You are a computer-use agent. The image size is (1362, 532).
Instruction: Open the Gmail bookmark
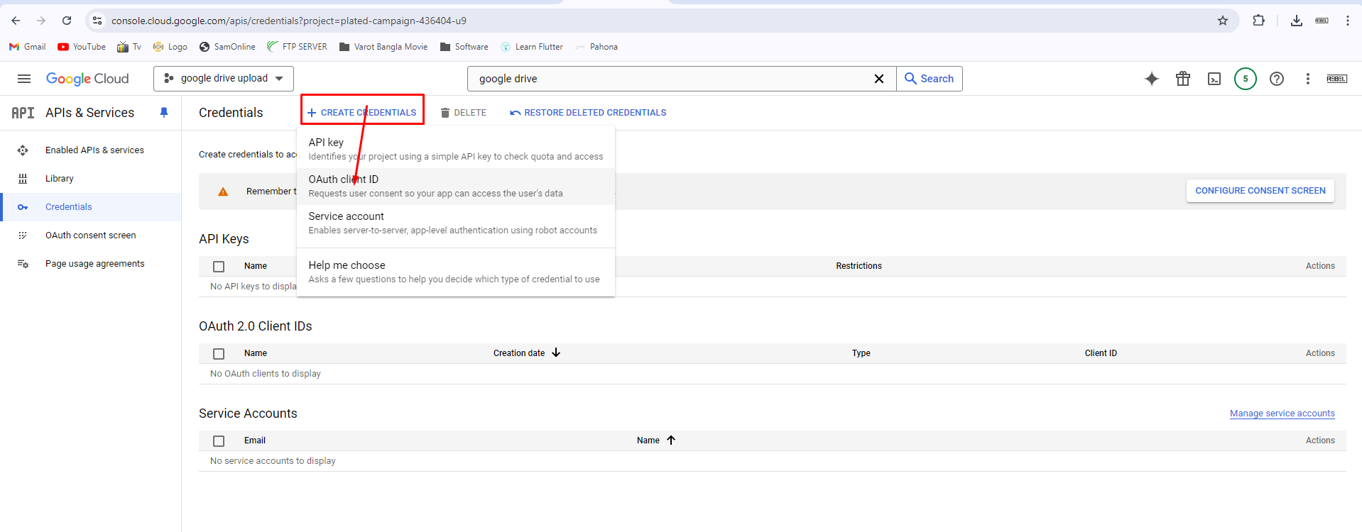click(27, 47)
